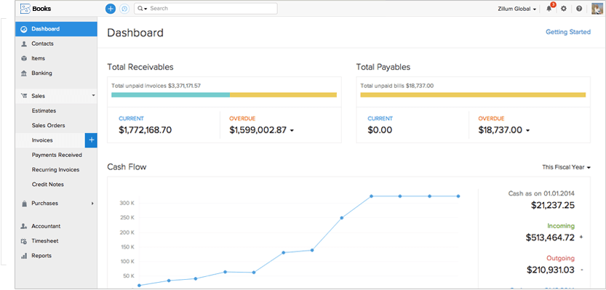The image size is (606, 290).
Task: Click the help question mark icon
Action: click(x=579, y=9)
